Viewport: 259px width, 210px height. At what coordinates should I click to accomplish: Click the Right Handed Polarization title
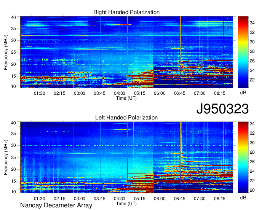pos(126,12)
